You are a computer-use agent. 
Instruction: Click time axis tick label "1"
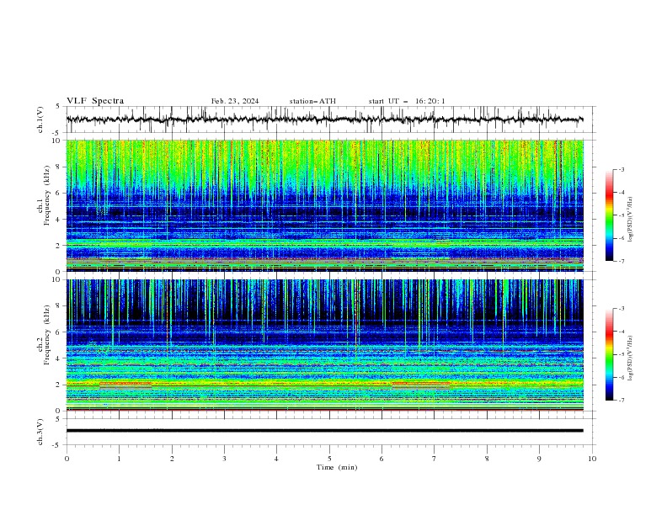pos(119,459)
